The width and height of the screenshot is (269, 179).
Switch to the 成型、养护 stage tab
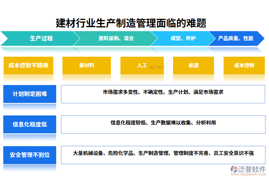click(x=184, y=38)
